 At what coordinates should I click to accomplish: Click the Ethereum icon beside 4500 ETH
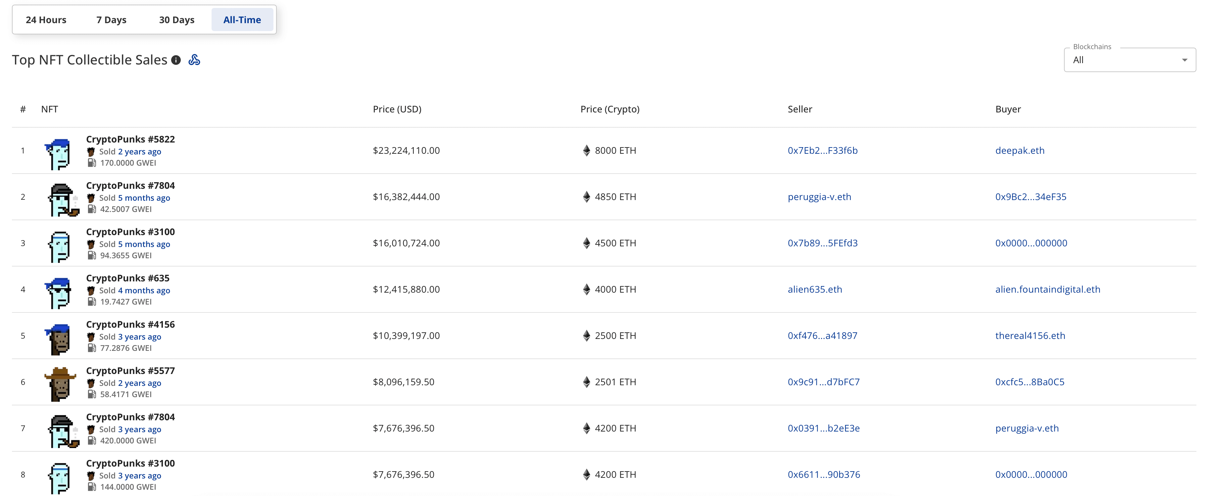pyautogui.click(x=586, y=243)
